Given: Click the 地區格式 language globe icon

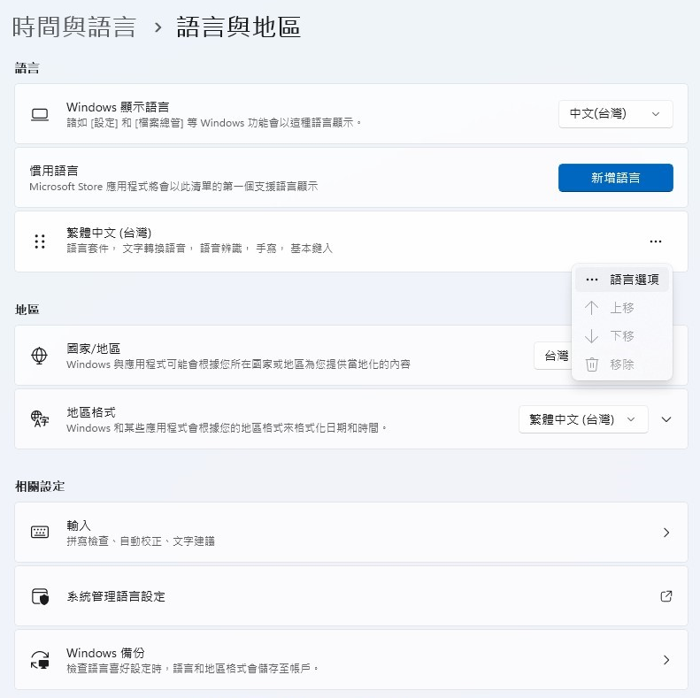Looking at the screenshot, I should click(x=39, y=419).
